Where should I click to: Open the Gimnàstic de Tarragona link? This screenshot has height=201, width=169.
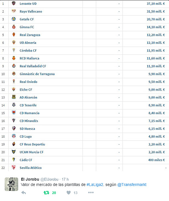(x=37, y=74)
